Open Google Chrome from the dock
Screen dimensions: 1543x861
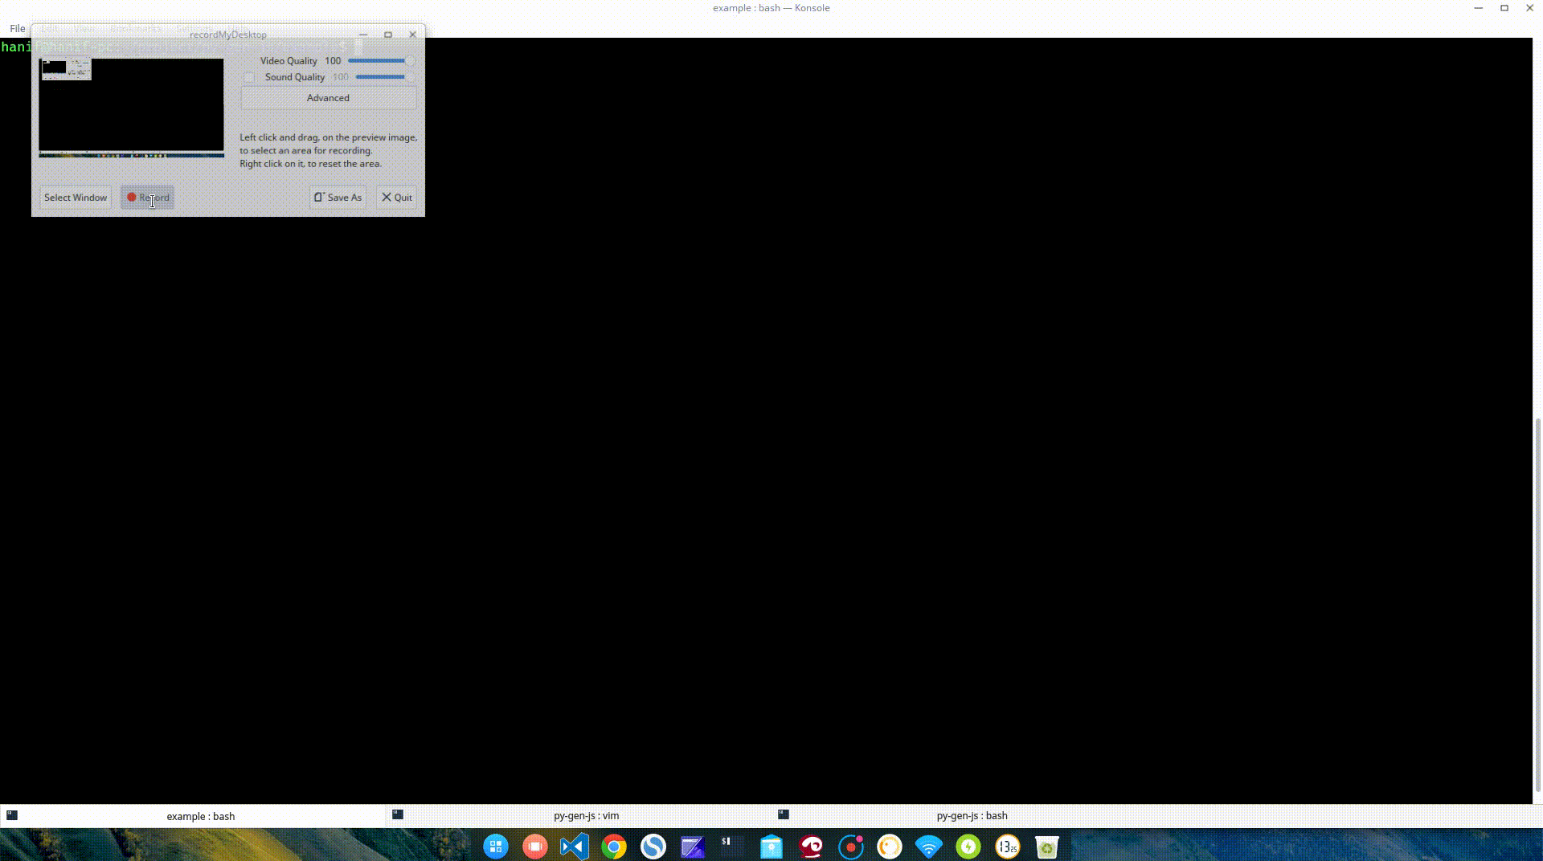point(614,847)
